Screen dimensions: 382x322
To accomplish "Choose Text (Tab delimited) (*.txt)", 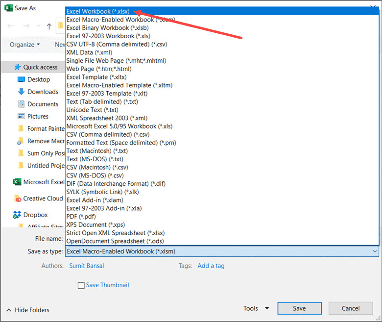I will [222, 101].
